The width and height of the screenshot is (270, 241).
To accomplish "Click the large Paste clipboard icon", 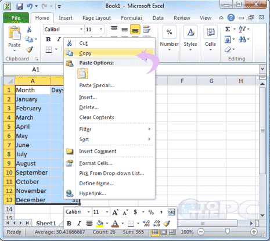I will click(15, 33).
